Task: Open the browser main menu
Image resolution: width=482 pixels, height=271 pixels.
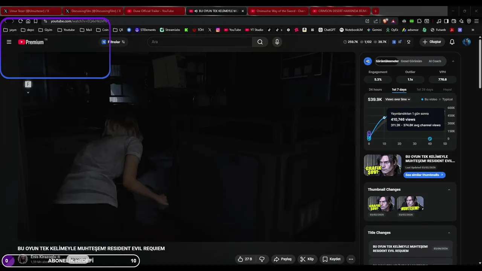Action: coord(476,21)
